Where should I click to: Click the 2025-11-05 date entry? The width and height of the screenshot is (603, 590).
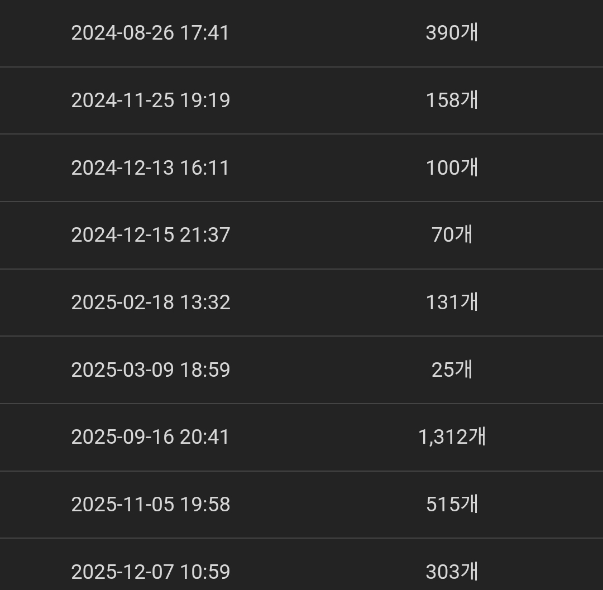coord(150,505)
